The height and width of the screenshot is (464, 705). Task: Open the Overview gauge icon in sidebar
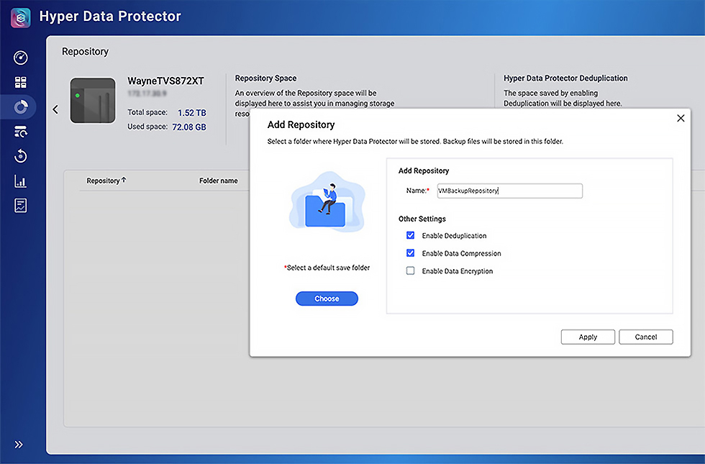click(21, 58)
